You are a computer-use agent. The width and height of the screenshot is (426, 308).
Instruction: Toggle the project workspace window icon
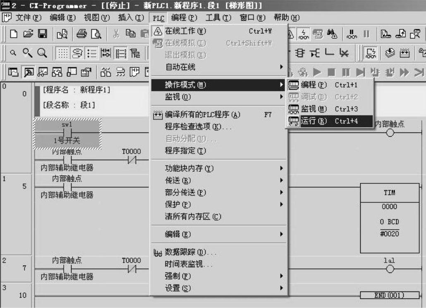13,72
